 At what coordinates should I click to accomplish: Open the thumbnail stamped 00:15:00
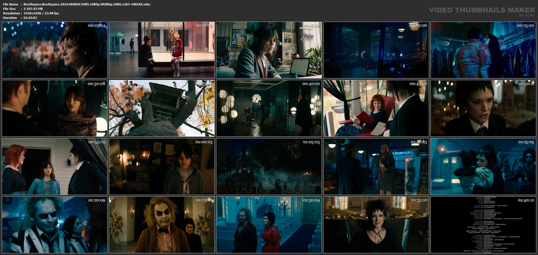coord(269,50)
